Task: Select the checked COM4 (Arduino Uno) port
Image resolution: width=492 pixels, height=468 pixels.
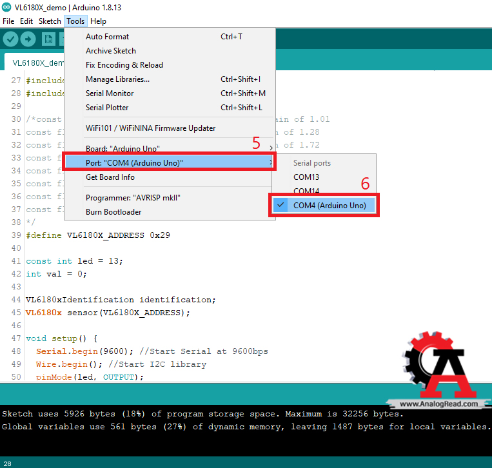Action: pos(324,206)
